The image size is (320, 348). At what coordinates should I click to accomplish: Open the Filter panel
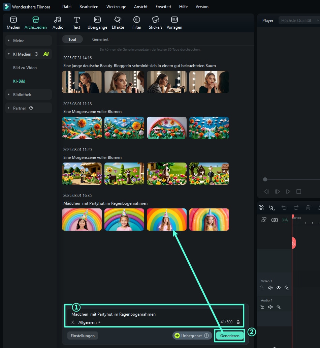pos(137,23)
